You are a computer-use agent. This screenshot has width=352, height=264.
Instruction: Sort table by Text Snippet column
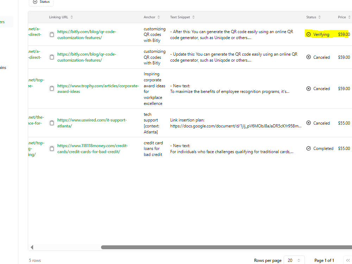pyautogui.click(x=182, y=17)
